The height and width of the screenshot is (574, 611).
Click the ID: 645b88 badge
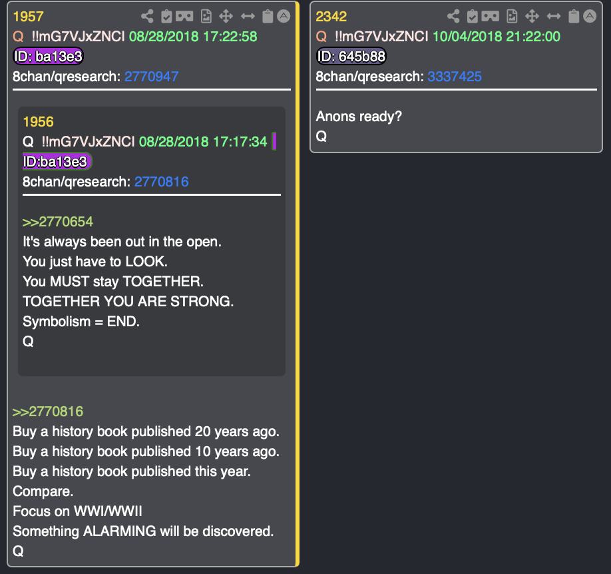[351, 57]
